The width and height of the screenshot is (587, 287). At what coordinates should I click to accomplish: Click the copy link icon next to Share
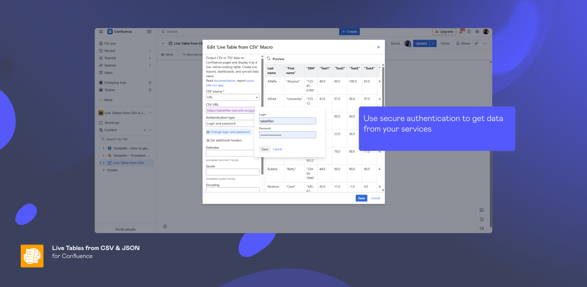tap(476, 43)
